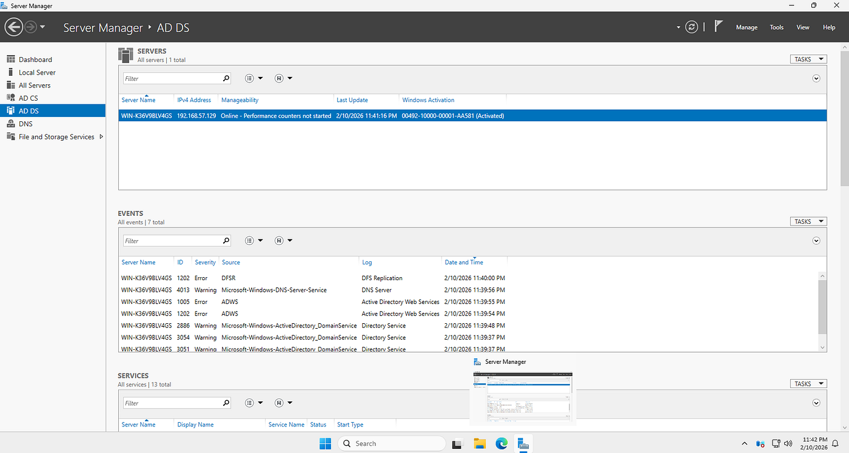Image resolution: width=849 pixels, height=453 pixels.
Task: Select the Microsoft-Windows-DNS-Server-Service warning event
Action: (x=468, y=290)
